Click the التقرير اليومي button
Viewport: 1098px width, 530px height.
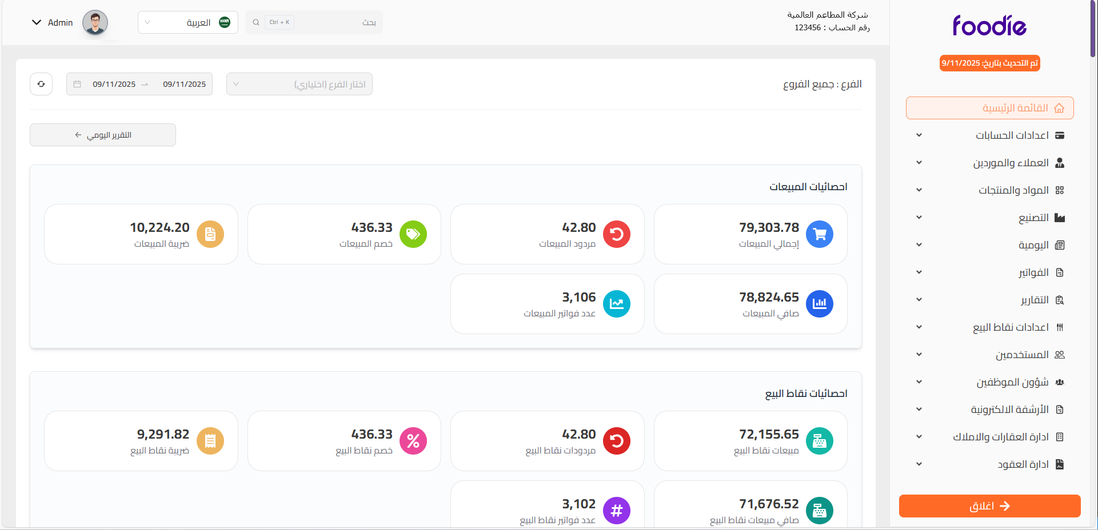click(103, 135)
